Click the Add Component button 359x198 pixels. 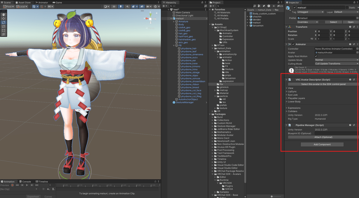pos(322,144)
